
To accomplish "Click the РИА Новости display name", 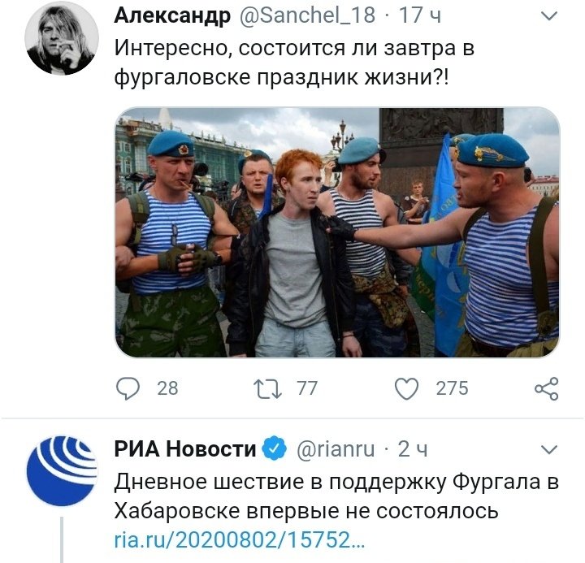I will pyautogui.click(x=185, y=448).
